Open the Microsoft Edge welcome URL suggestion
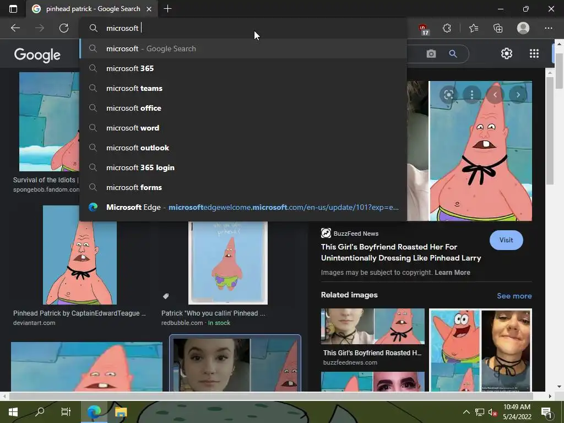564x423 pixels. pos(243,207)
